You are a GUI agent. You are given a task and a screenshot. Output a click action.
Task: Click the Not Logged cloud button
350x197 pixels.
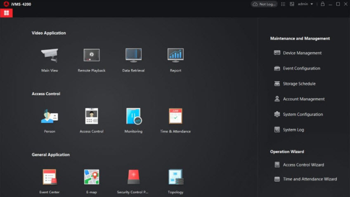(x=264, y=4)
